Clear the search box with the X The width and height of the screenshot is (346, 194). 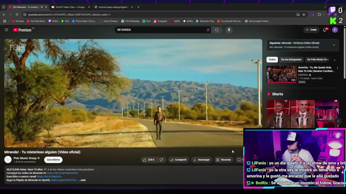click(x=208, y=30)
